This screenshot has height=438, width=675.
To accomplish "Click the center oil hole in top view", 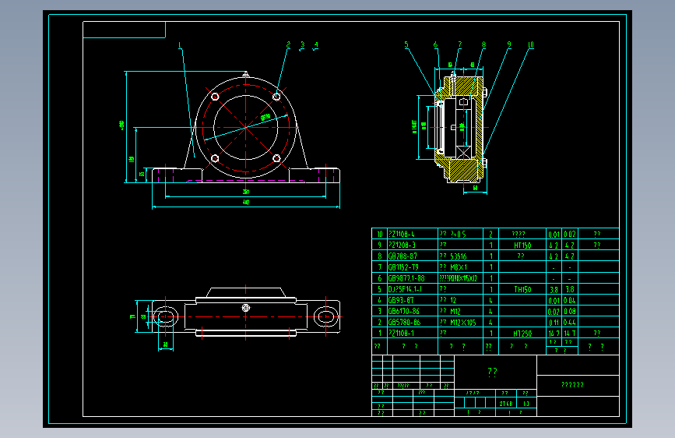I will click(246, 308).
